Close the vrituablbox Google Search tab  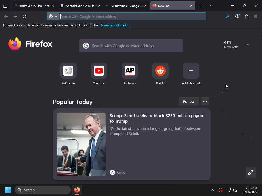click(x=145, y=6)
